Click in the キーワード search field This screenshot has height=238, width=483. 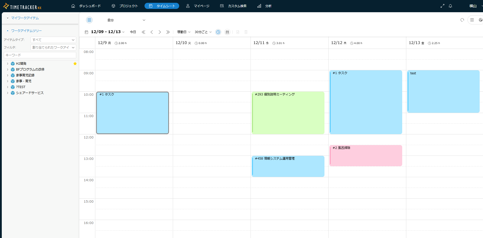tap(40, 55)
